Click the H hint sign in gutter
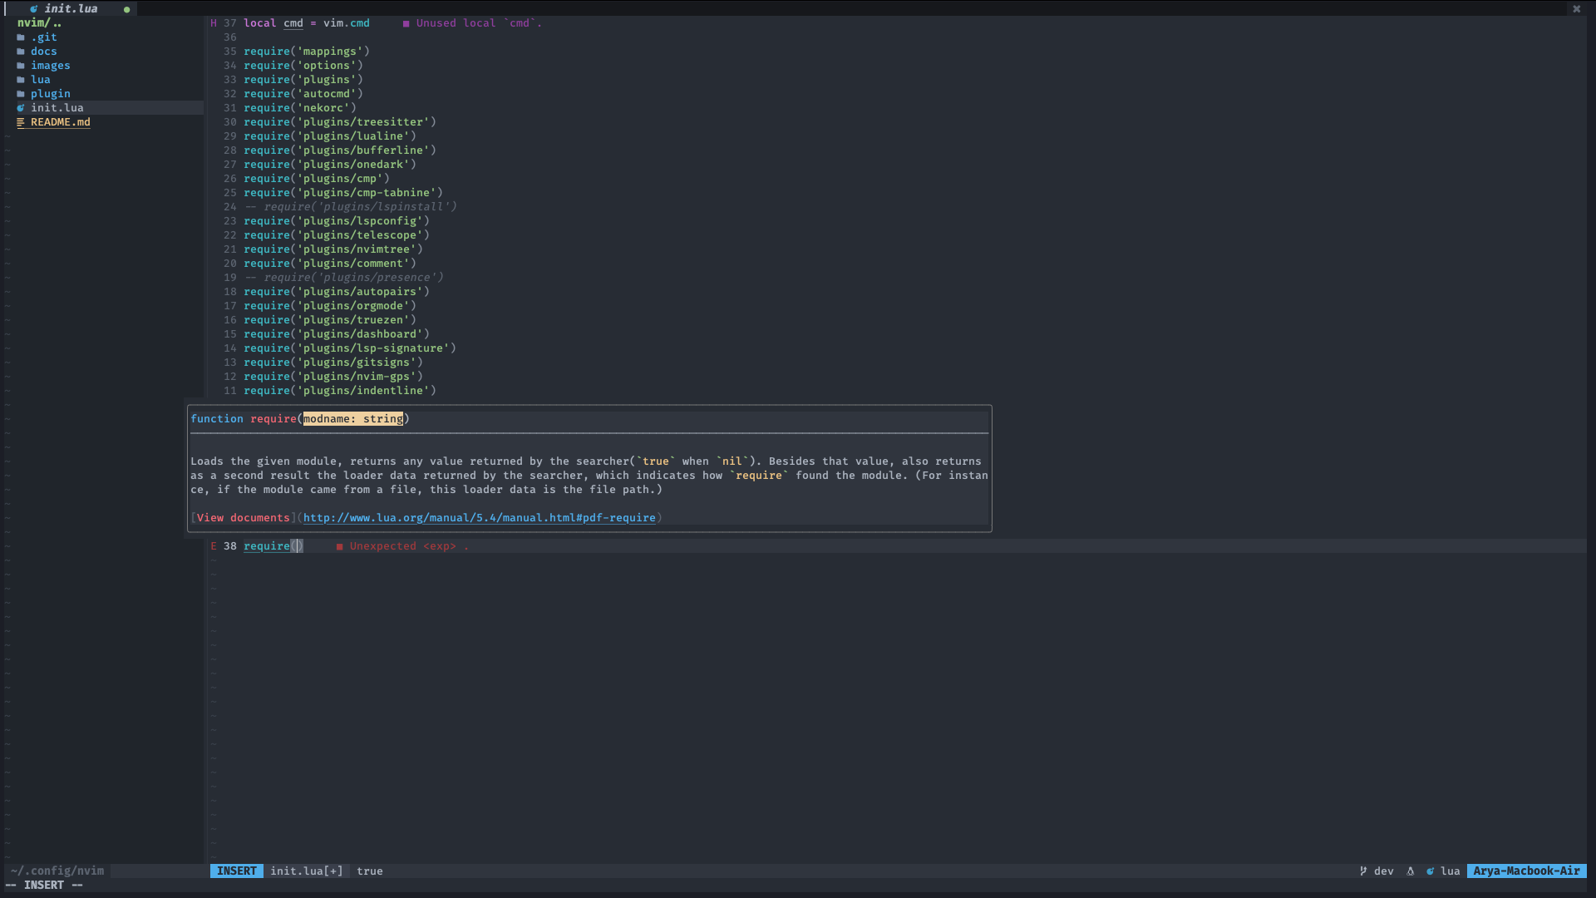1596x898 pixels. click(214, 23)
